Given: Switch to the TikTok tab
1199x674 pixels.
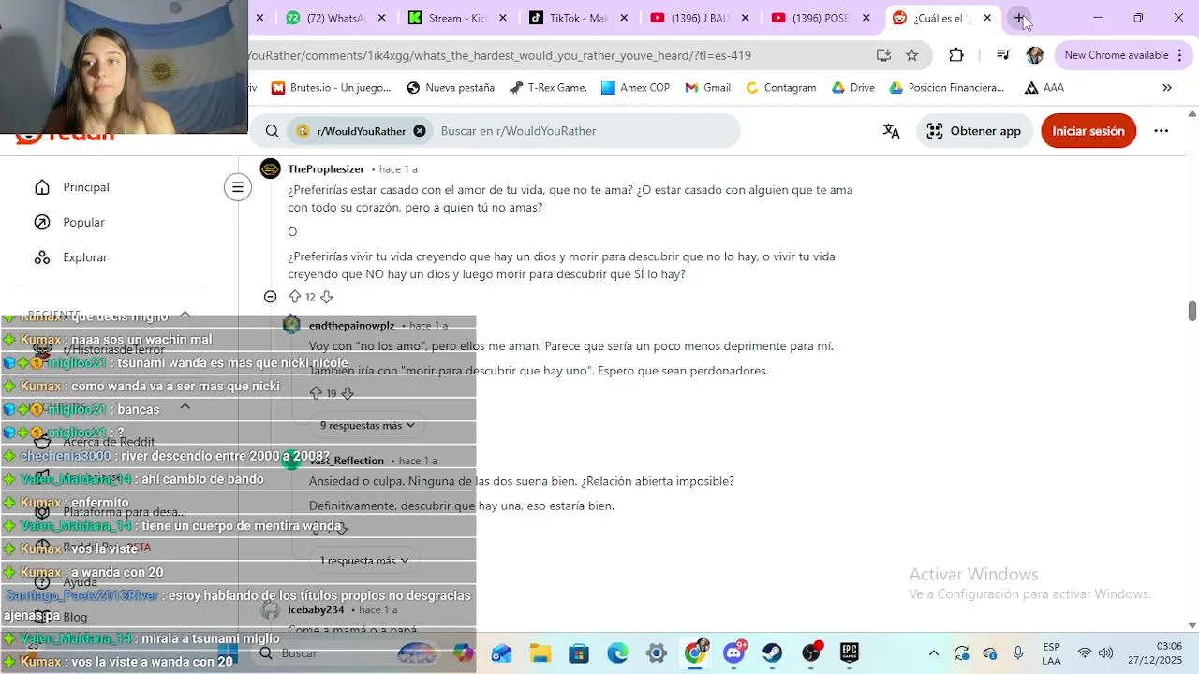Looking at the screenshot, I should 578,18.
